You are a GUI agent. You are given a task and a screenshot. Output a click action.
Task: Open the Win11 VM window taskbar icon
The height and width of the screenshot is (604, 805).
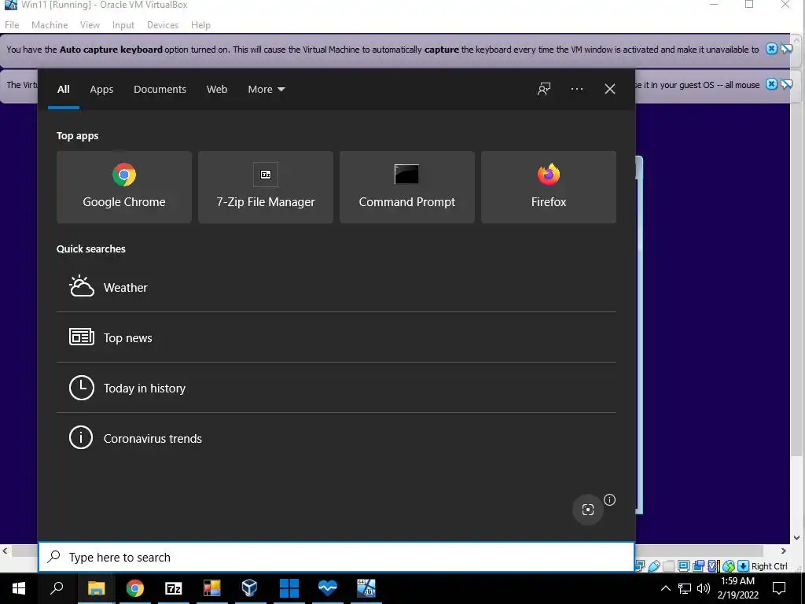pyautogui.click(x=366, y=588)
